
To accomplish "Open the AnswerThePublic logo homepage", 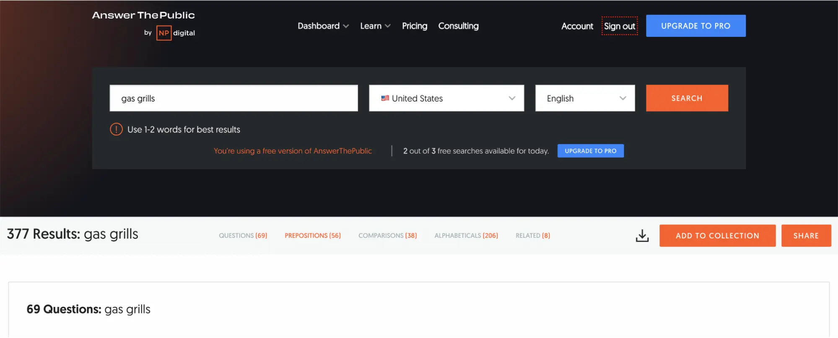I will pyautogui.click(x=143, y=16).
